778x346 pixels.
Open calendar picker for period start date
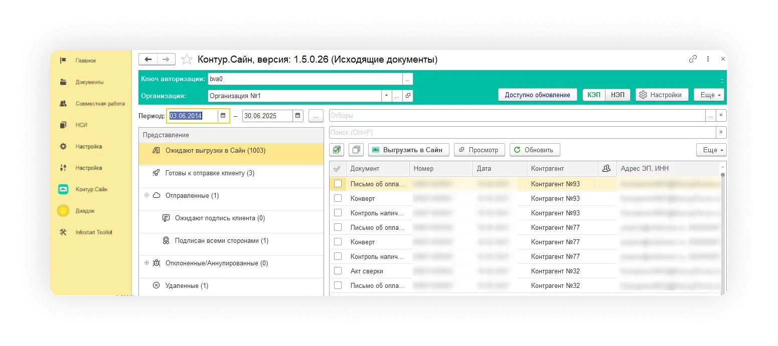(223, 116)
